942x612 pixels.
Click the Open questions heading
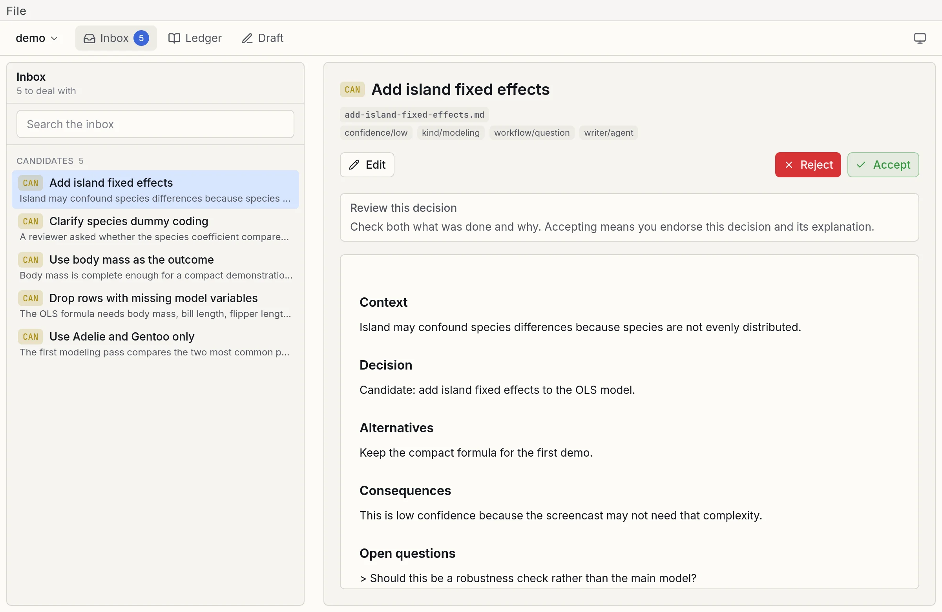[407, 553]
